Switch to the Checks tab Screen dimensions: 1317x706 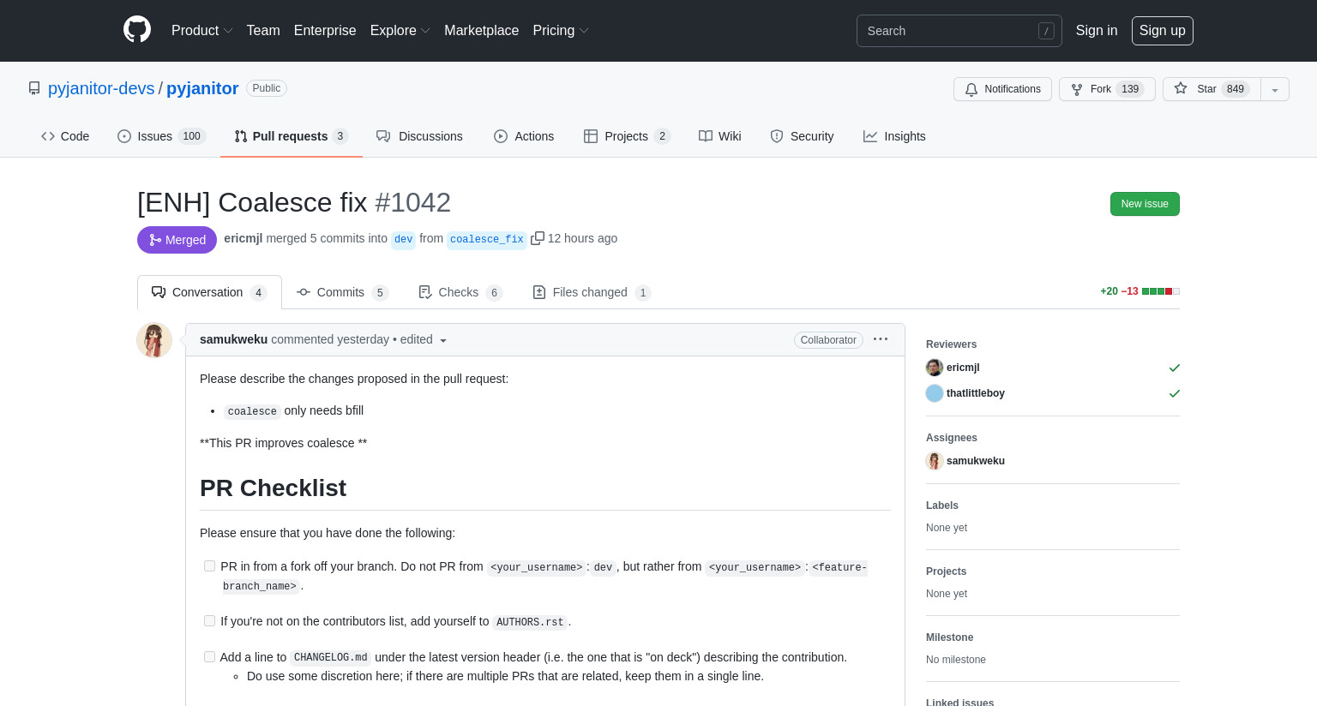coord(460,292)
